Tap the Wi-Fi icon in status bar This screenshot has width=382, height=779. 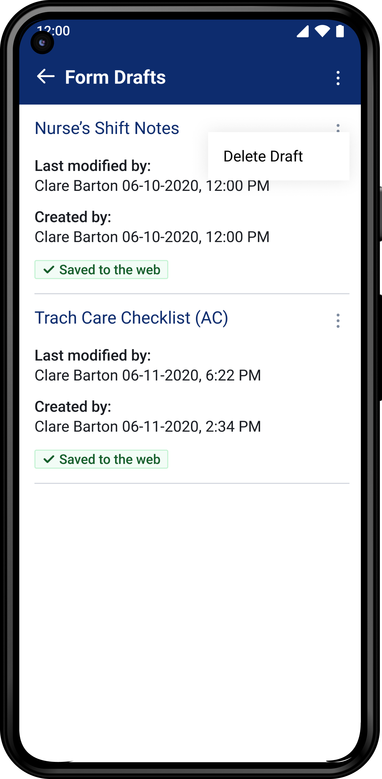[x=322, y=31]
